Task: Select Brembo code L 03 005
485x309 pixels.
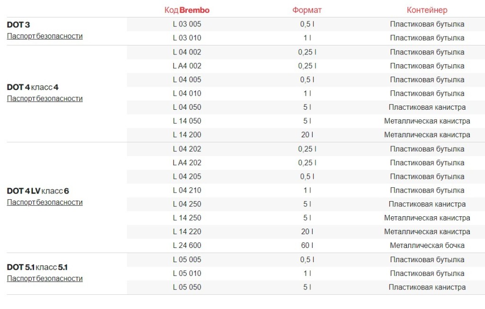Action: tap(187, 24)
